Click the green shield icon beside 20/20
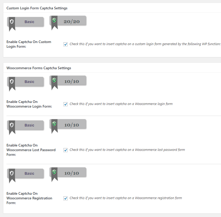 54,20
